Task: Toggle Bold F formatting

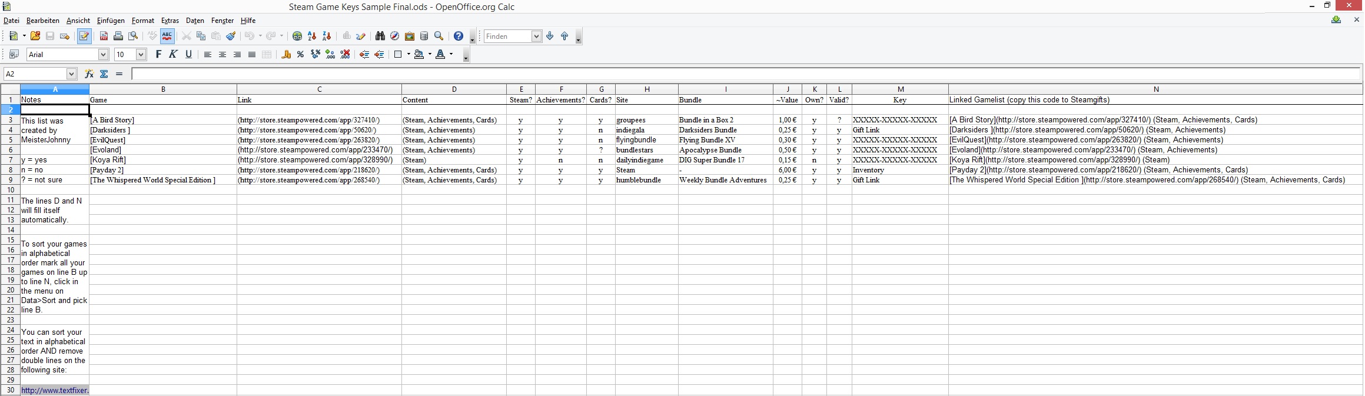Action: [158, 55]
